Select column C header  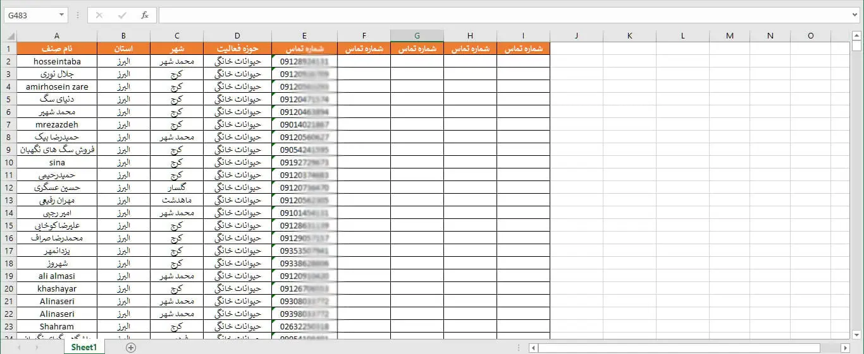(176, 36)
